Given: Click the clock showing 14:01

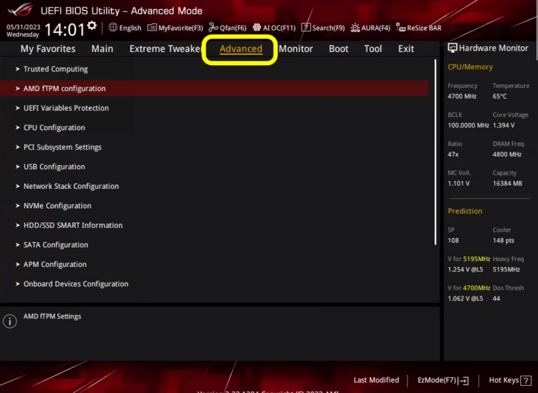Looking at the screenshot, I should pyautogui.click(x=64, y=30).
